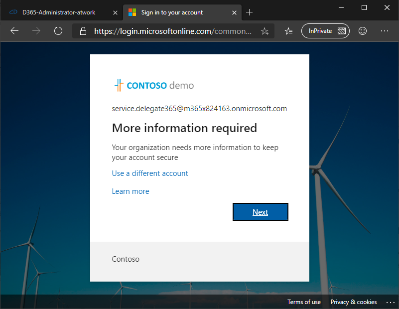Click the address bar URL field
Viewport: 399px width, 309px height.
173,31
